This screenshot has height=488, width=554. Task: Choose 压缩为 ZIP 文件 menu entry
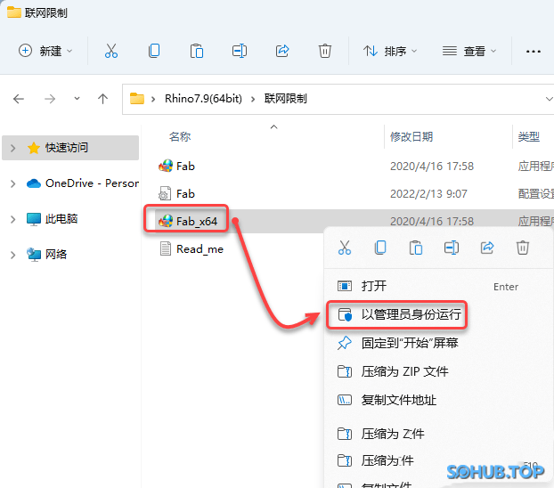(436, 371)
